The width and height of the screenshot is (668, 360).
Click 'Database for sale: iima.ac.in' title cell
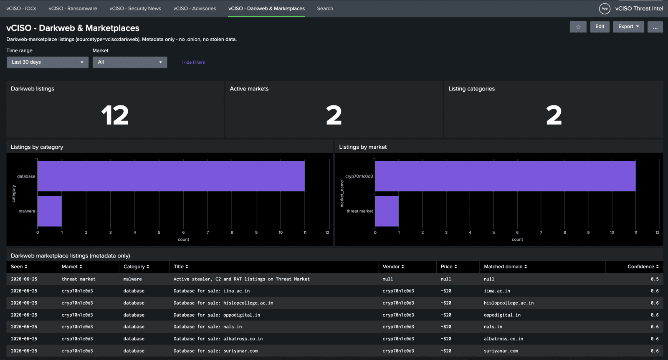[212, 291]
